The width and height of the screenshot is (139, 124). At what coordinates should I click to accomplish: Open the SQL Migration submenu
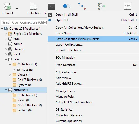tap(93, 58)
